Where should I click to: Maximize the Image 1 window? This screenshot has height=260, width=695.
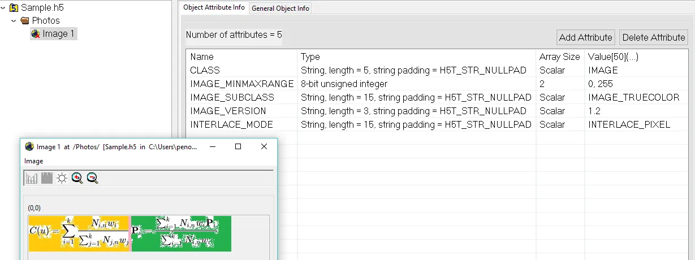click(x=238, y=146)
